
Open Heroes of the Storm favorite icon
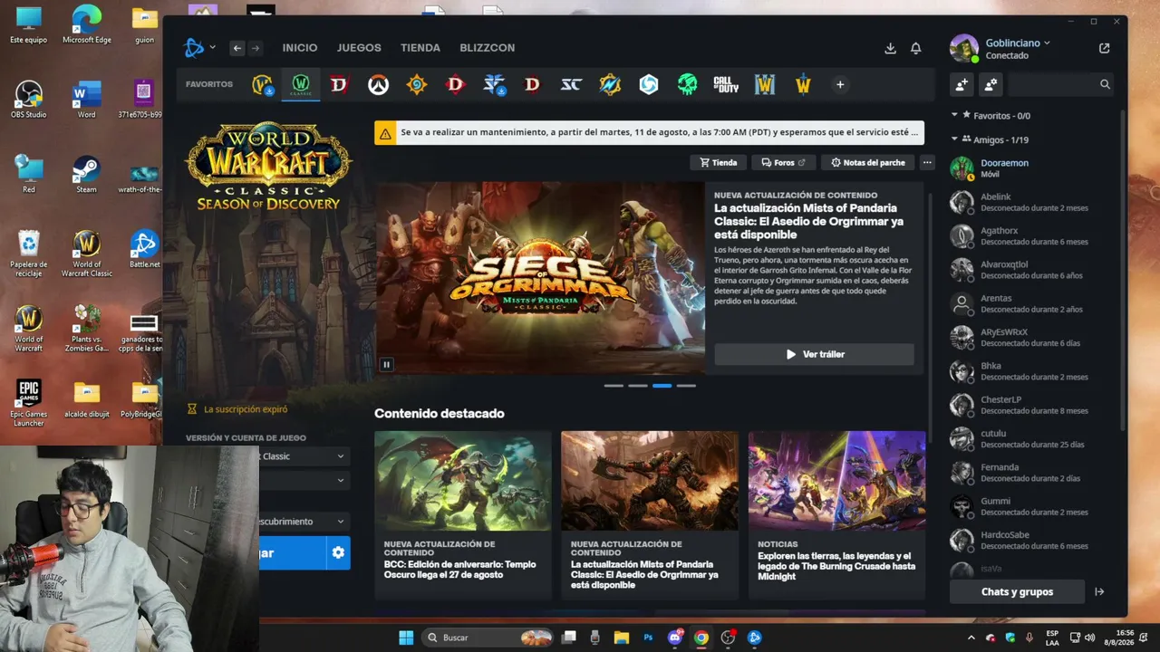click(x=648, y=85)
